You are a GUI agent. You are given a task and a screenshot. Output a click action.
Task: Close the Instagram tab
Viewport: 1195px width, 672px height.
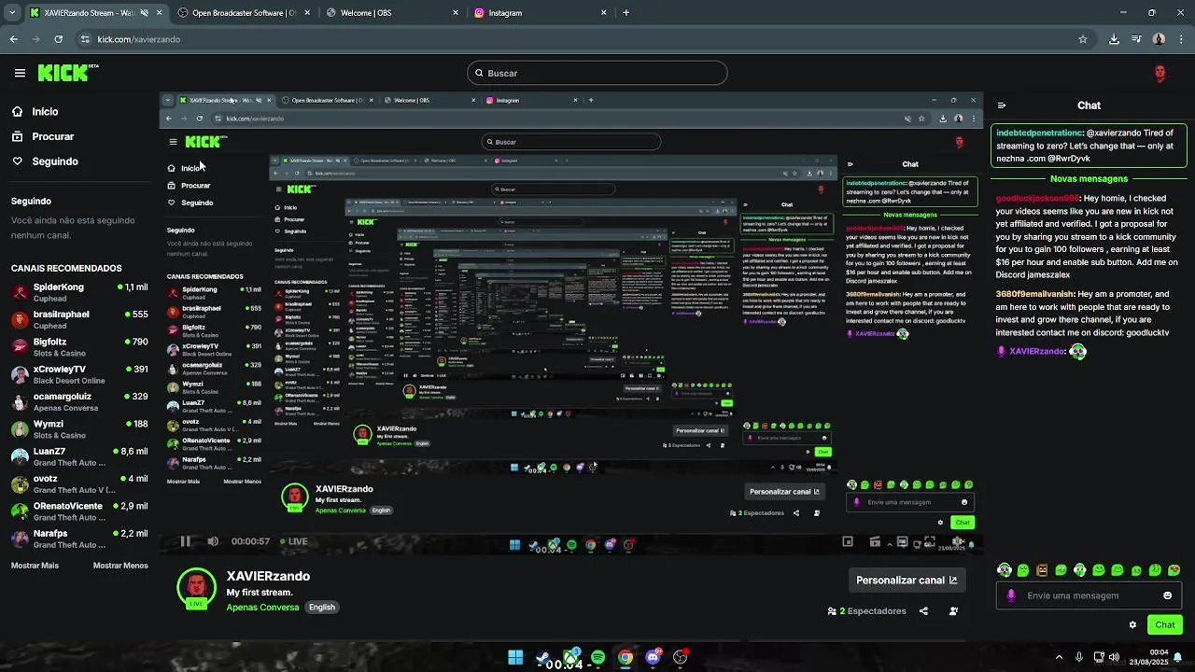[x=604, y=13]
